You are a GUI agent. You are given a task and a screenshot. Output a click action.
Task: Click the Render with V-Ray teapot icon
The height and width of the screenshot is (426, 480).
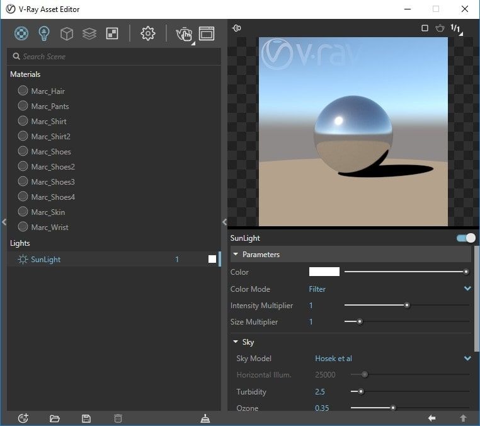pyautogui.click(x=185, y=33)
